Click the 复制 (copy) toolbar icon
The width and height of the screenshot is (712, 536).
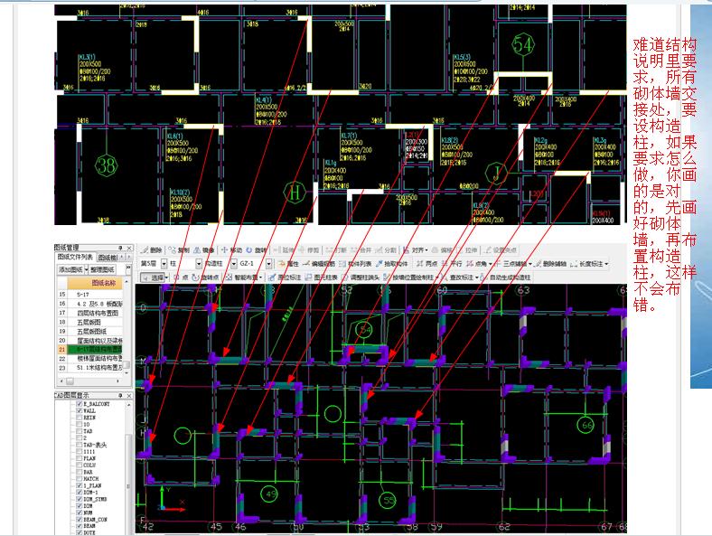tap(179, 249)
